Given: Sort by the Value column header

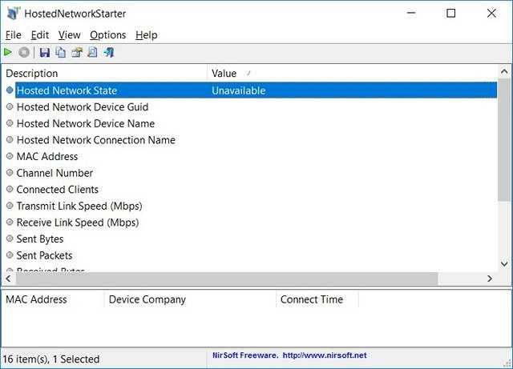Looking at the screenshot, I should click(353, 73).
